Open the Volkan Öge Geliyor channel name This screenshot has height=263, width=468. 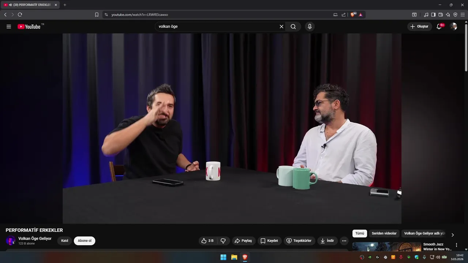point(35,239)
